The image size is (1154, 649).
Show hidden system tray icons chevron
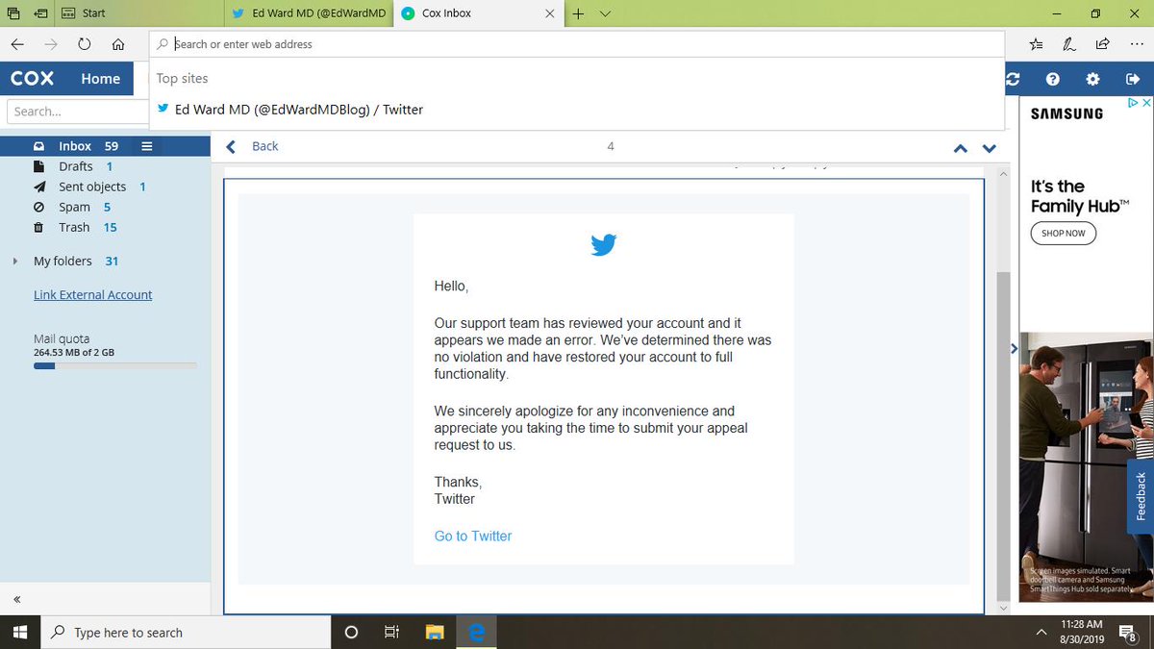click(x=1041, y=633)
